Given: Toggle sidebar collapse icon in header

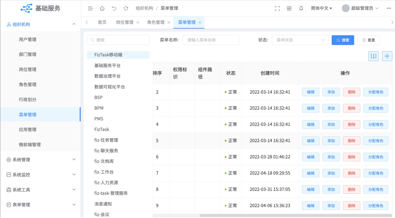Looking at the screenshot, I should pos(90,8).
